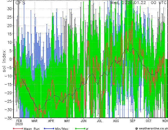Click the 'MAY' month label
This screenshot has height=130, width=168.
point(67,121)
